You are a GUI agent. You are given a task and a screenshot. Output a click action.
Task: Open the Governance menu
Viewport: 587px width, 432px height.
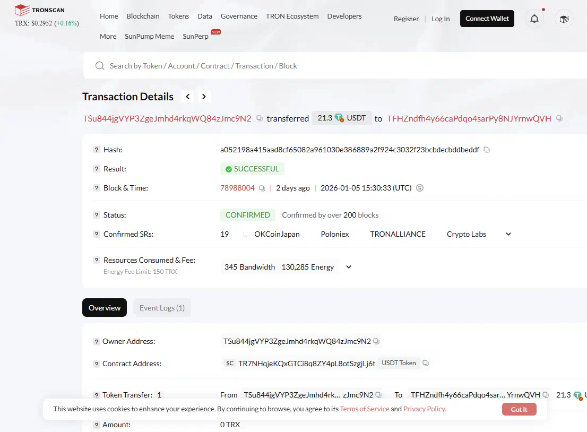pyautogui.click(x=239, y=16)
